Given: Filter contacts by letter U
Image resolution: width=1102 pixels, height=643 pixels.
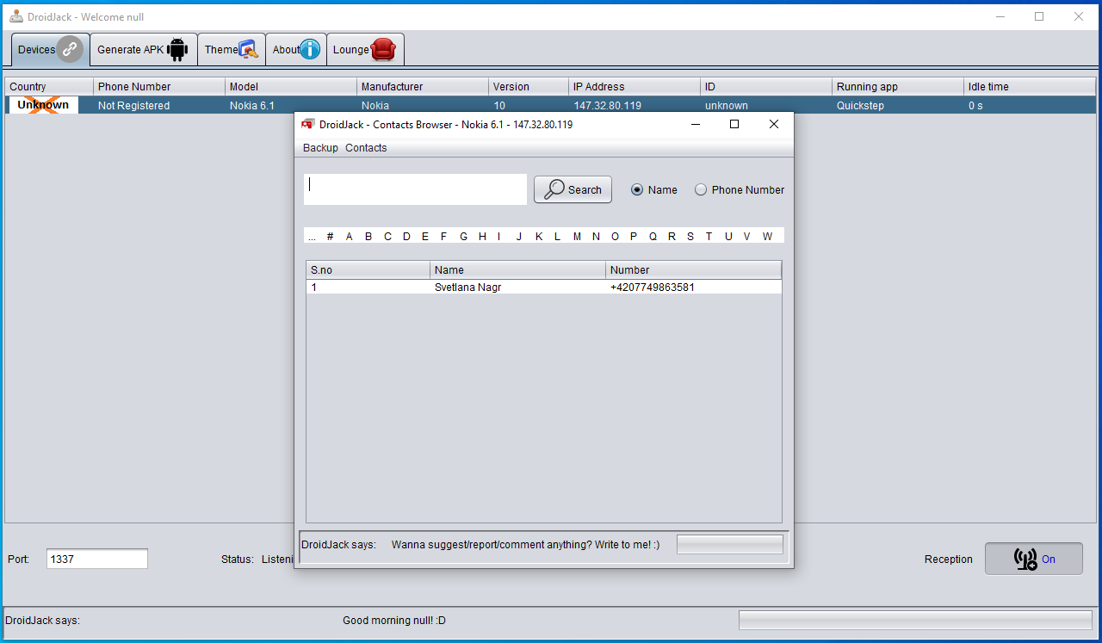Looking at the screenshot, I should point(728,236).
